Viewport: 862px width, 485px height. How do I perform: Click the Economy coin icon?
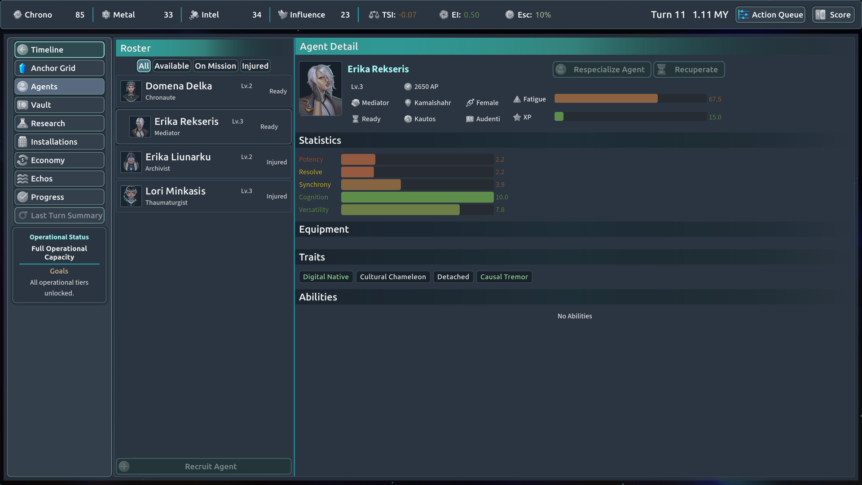pos(23,160)
